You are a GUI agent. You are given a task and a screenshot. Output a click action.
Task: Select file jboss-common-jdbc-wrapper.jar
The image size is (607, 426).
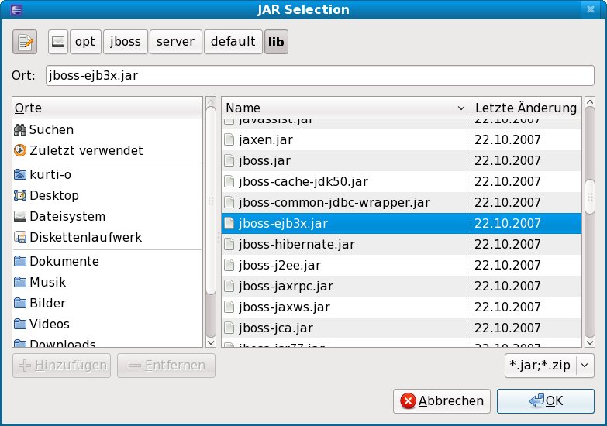click(402, 202)
